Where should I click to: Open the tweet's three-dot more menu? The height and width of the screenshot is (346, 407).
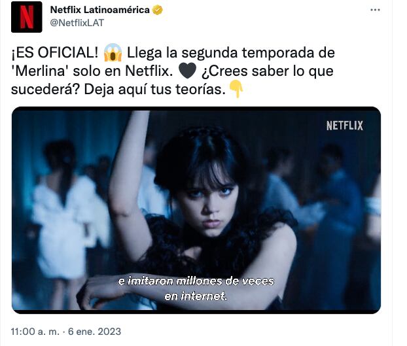(x=375, y=10)
